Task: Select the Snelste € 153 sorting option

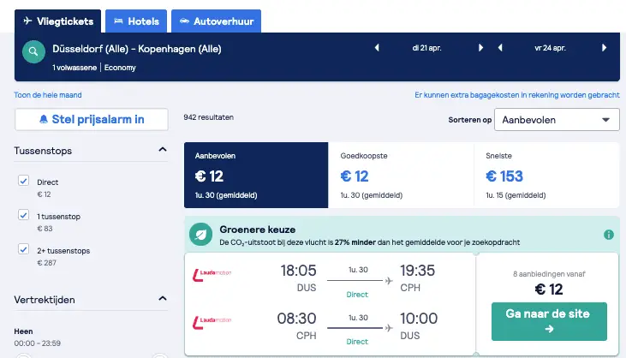Action: pyautogui.click(x=546, y=176)
